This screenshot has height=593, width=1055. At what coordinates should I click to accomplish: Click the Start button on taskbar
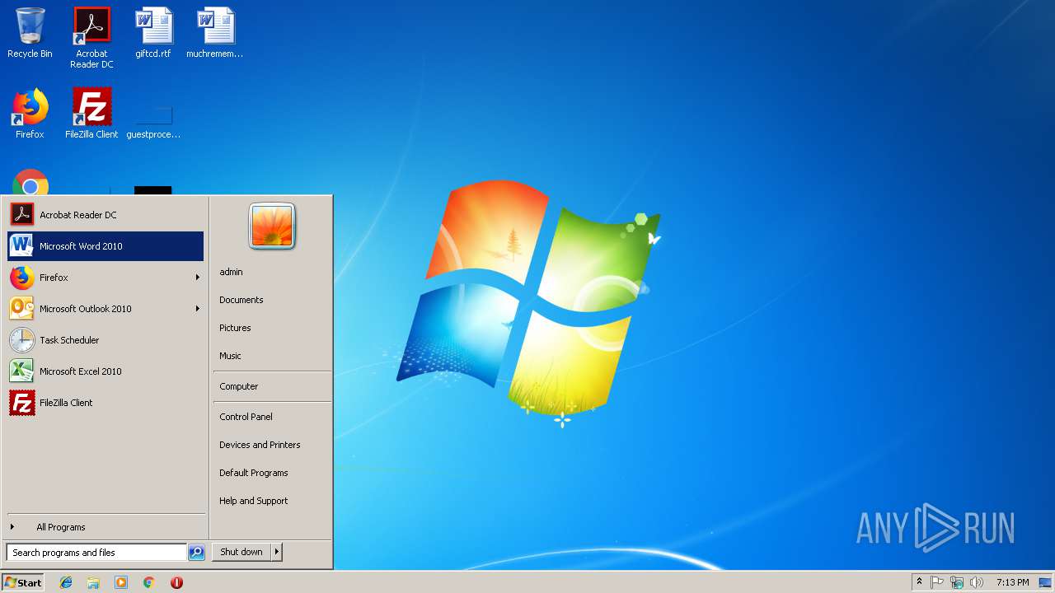[x=23, y=582]
